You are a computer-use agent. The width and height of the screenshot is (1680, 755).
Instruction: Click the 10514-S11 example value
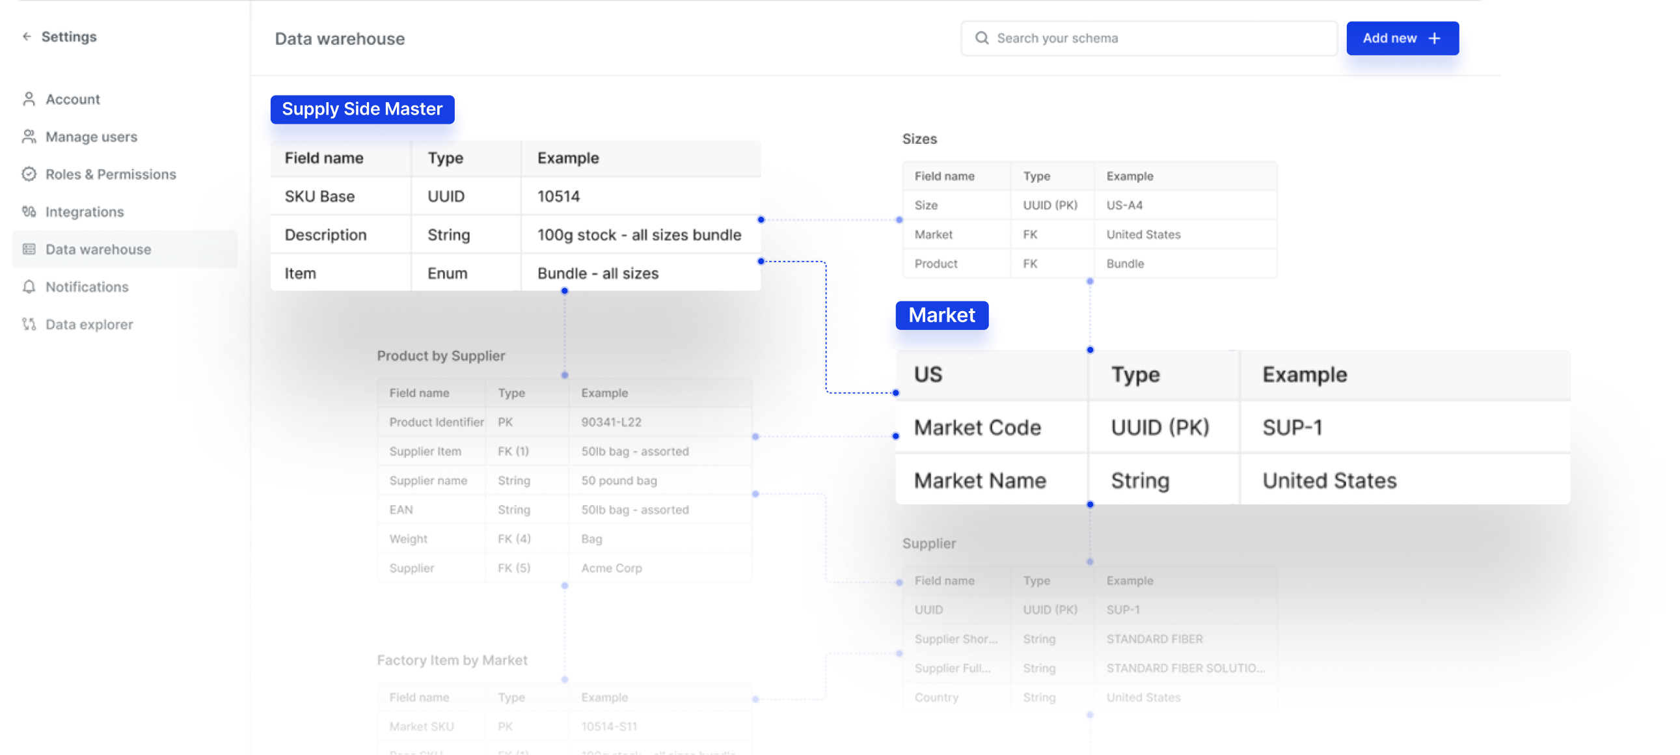608,726
